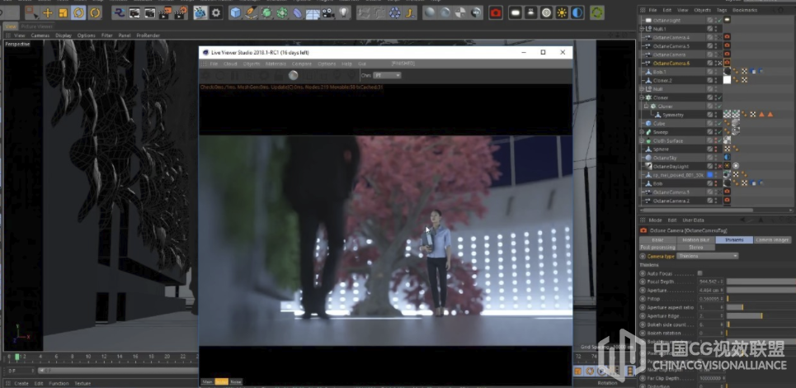The height and width of the screenshot is (388, 796).
Task: Open Octane Live Viewer red camera icon
Action: click(x=496, y=12)
